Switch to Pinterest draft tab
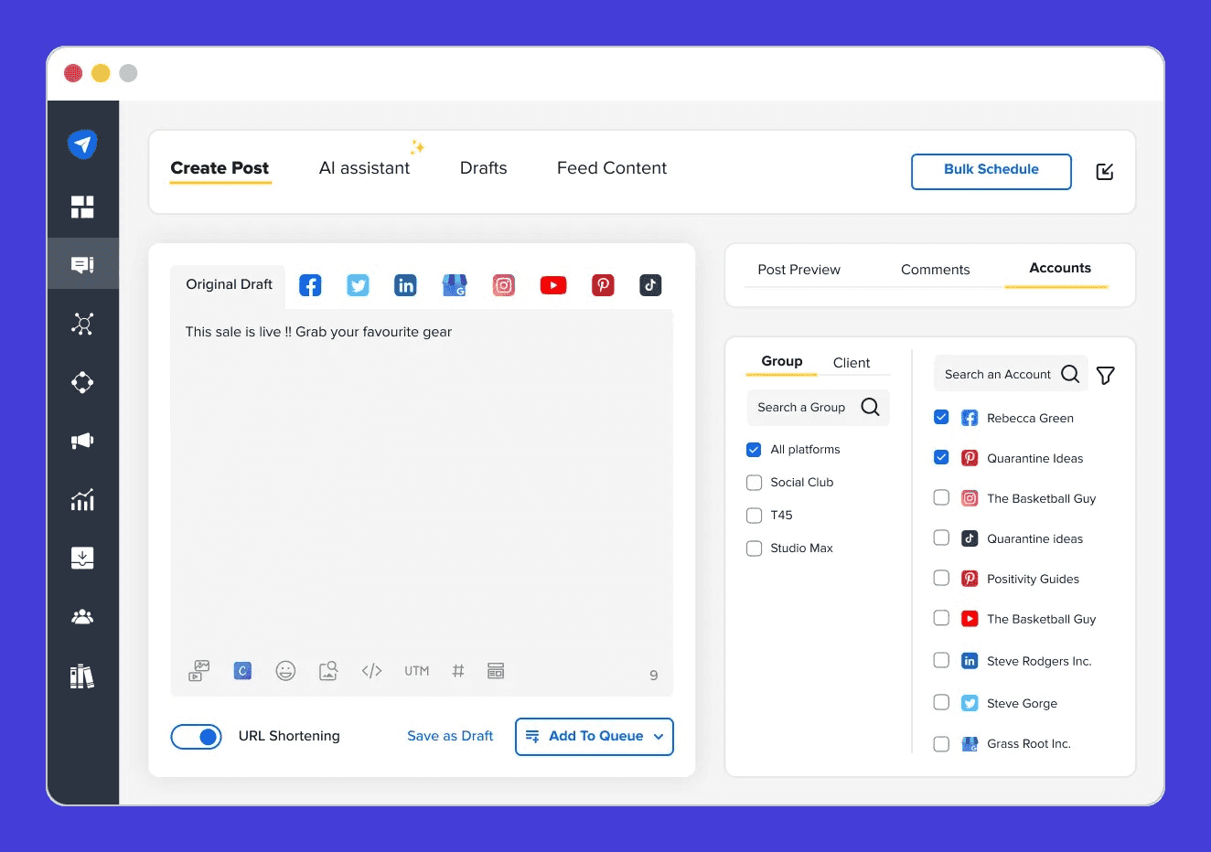This screenshot has width=1211, height=852. (x=603, y=285)
